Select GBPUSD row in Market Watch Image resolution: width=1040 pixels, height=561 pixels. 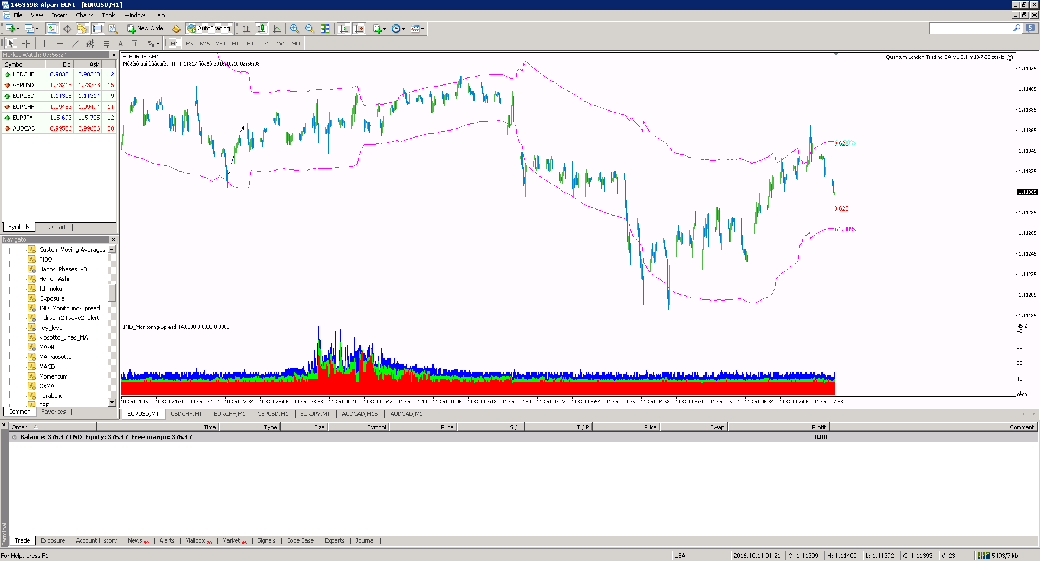[60, 85]
